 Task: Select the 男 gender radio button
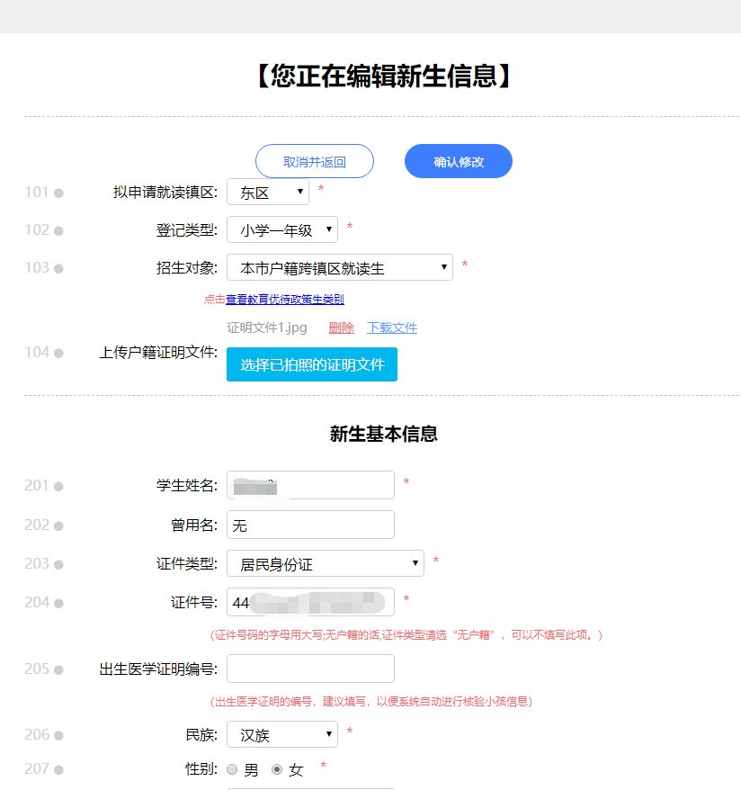[232, 769]
